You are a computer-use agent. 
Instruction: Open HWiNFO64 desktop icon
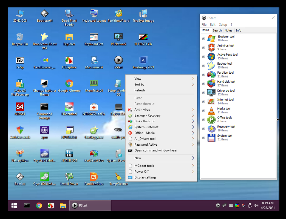tap(69, 156)
